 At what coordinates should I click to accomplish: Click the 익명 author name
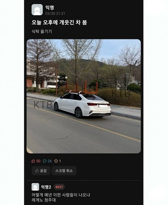(50, 7)
